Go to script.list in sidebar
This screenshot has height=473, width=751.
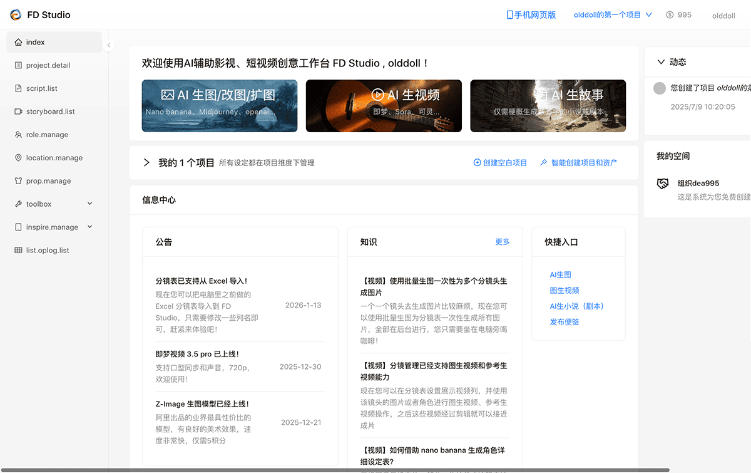coord(42,88)
